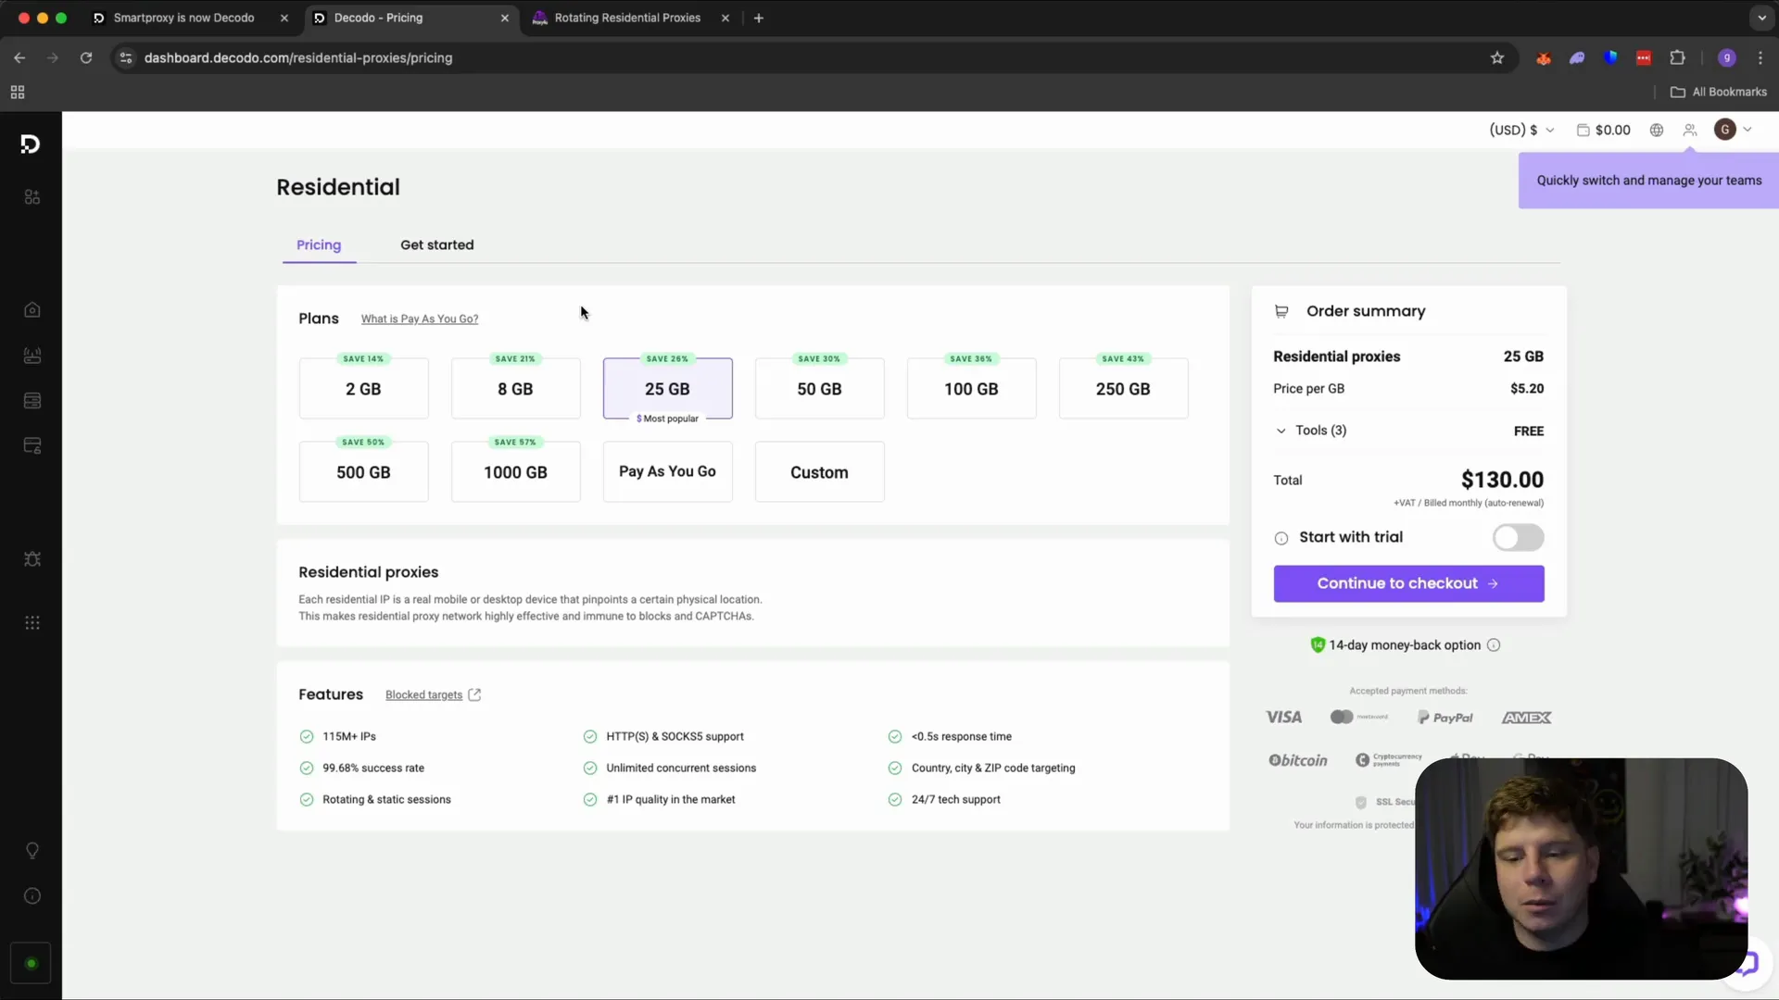Click the lightbulb tips icon in the sidebar
The height and width of the screenshot is (1000, 1779).
pyautogui.click(x=32, y=851)
